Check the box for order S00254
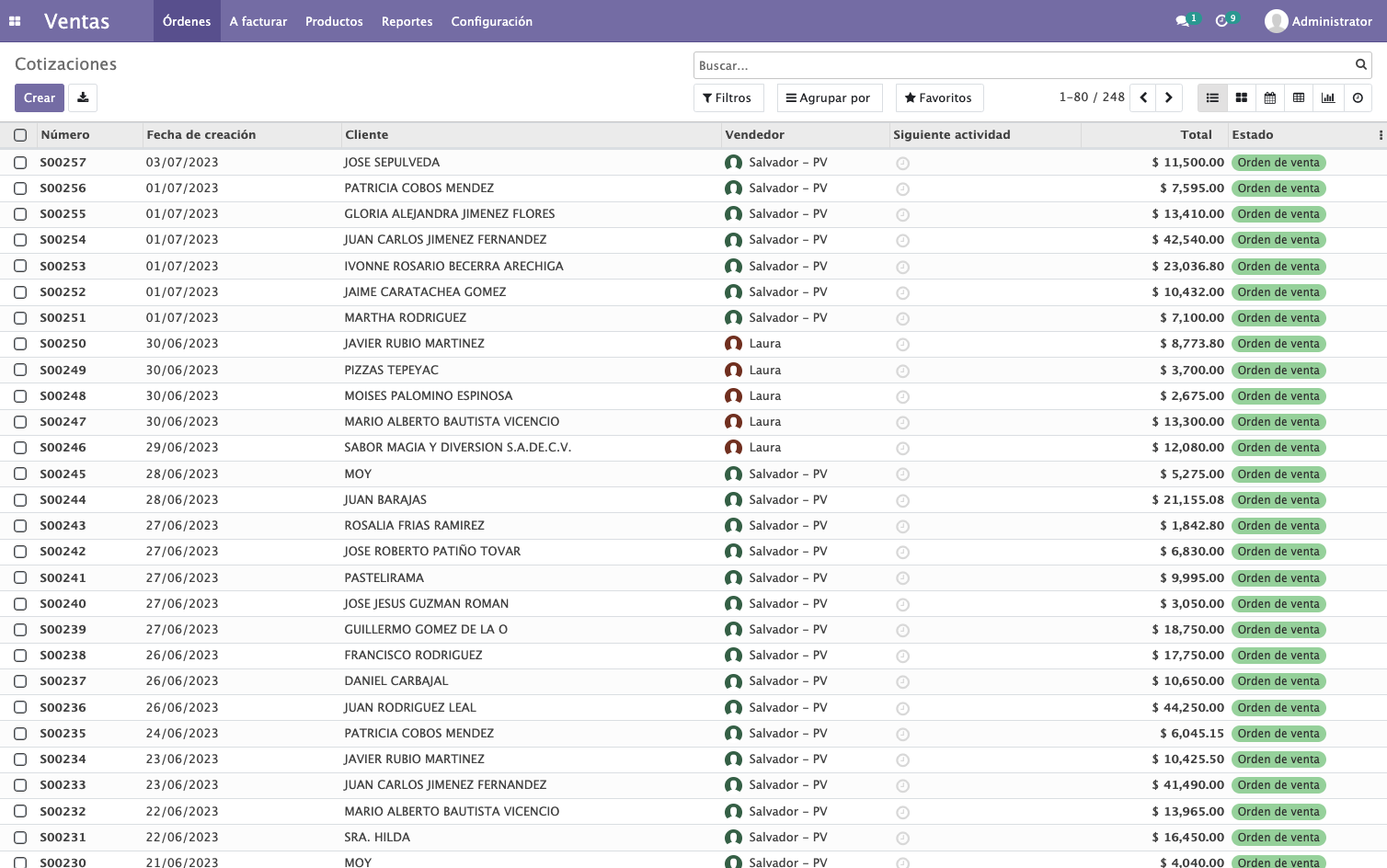 [x=20, y=240]
